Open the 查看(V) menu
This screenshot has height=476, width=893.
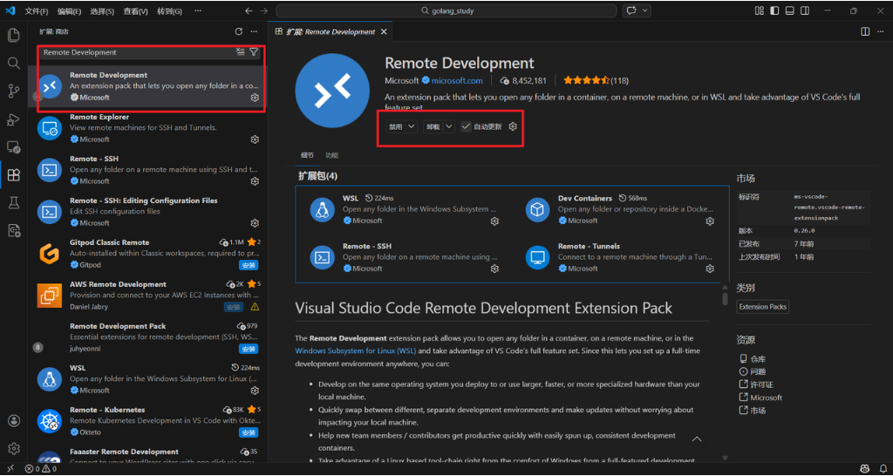coord(135,11)
